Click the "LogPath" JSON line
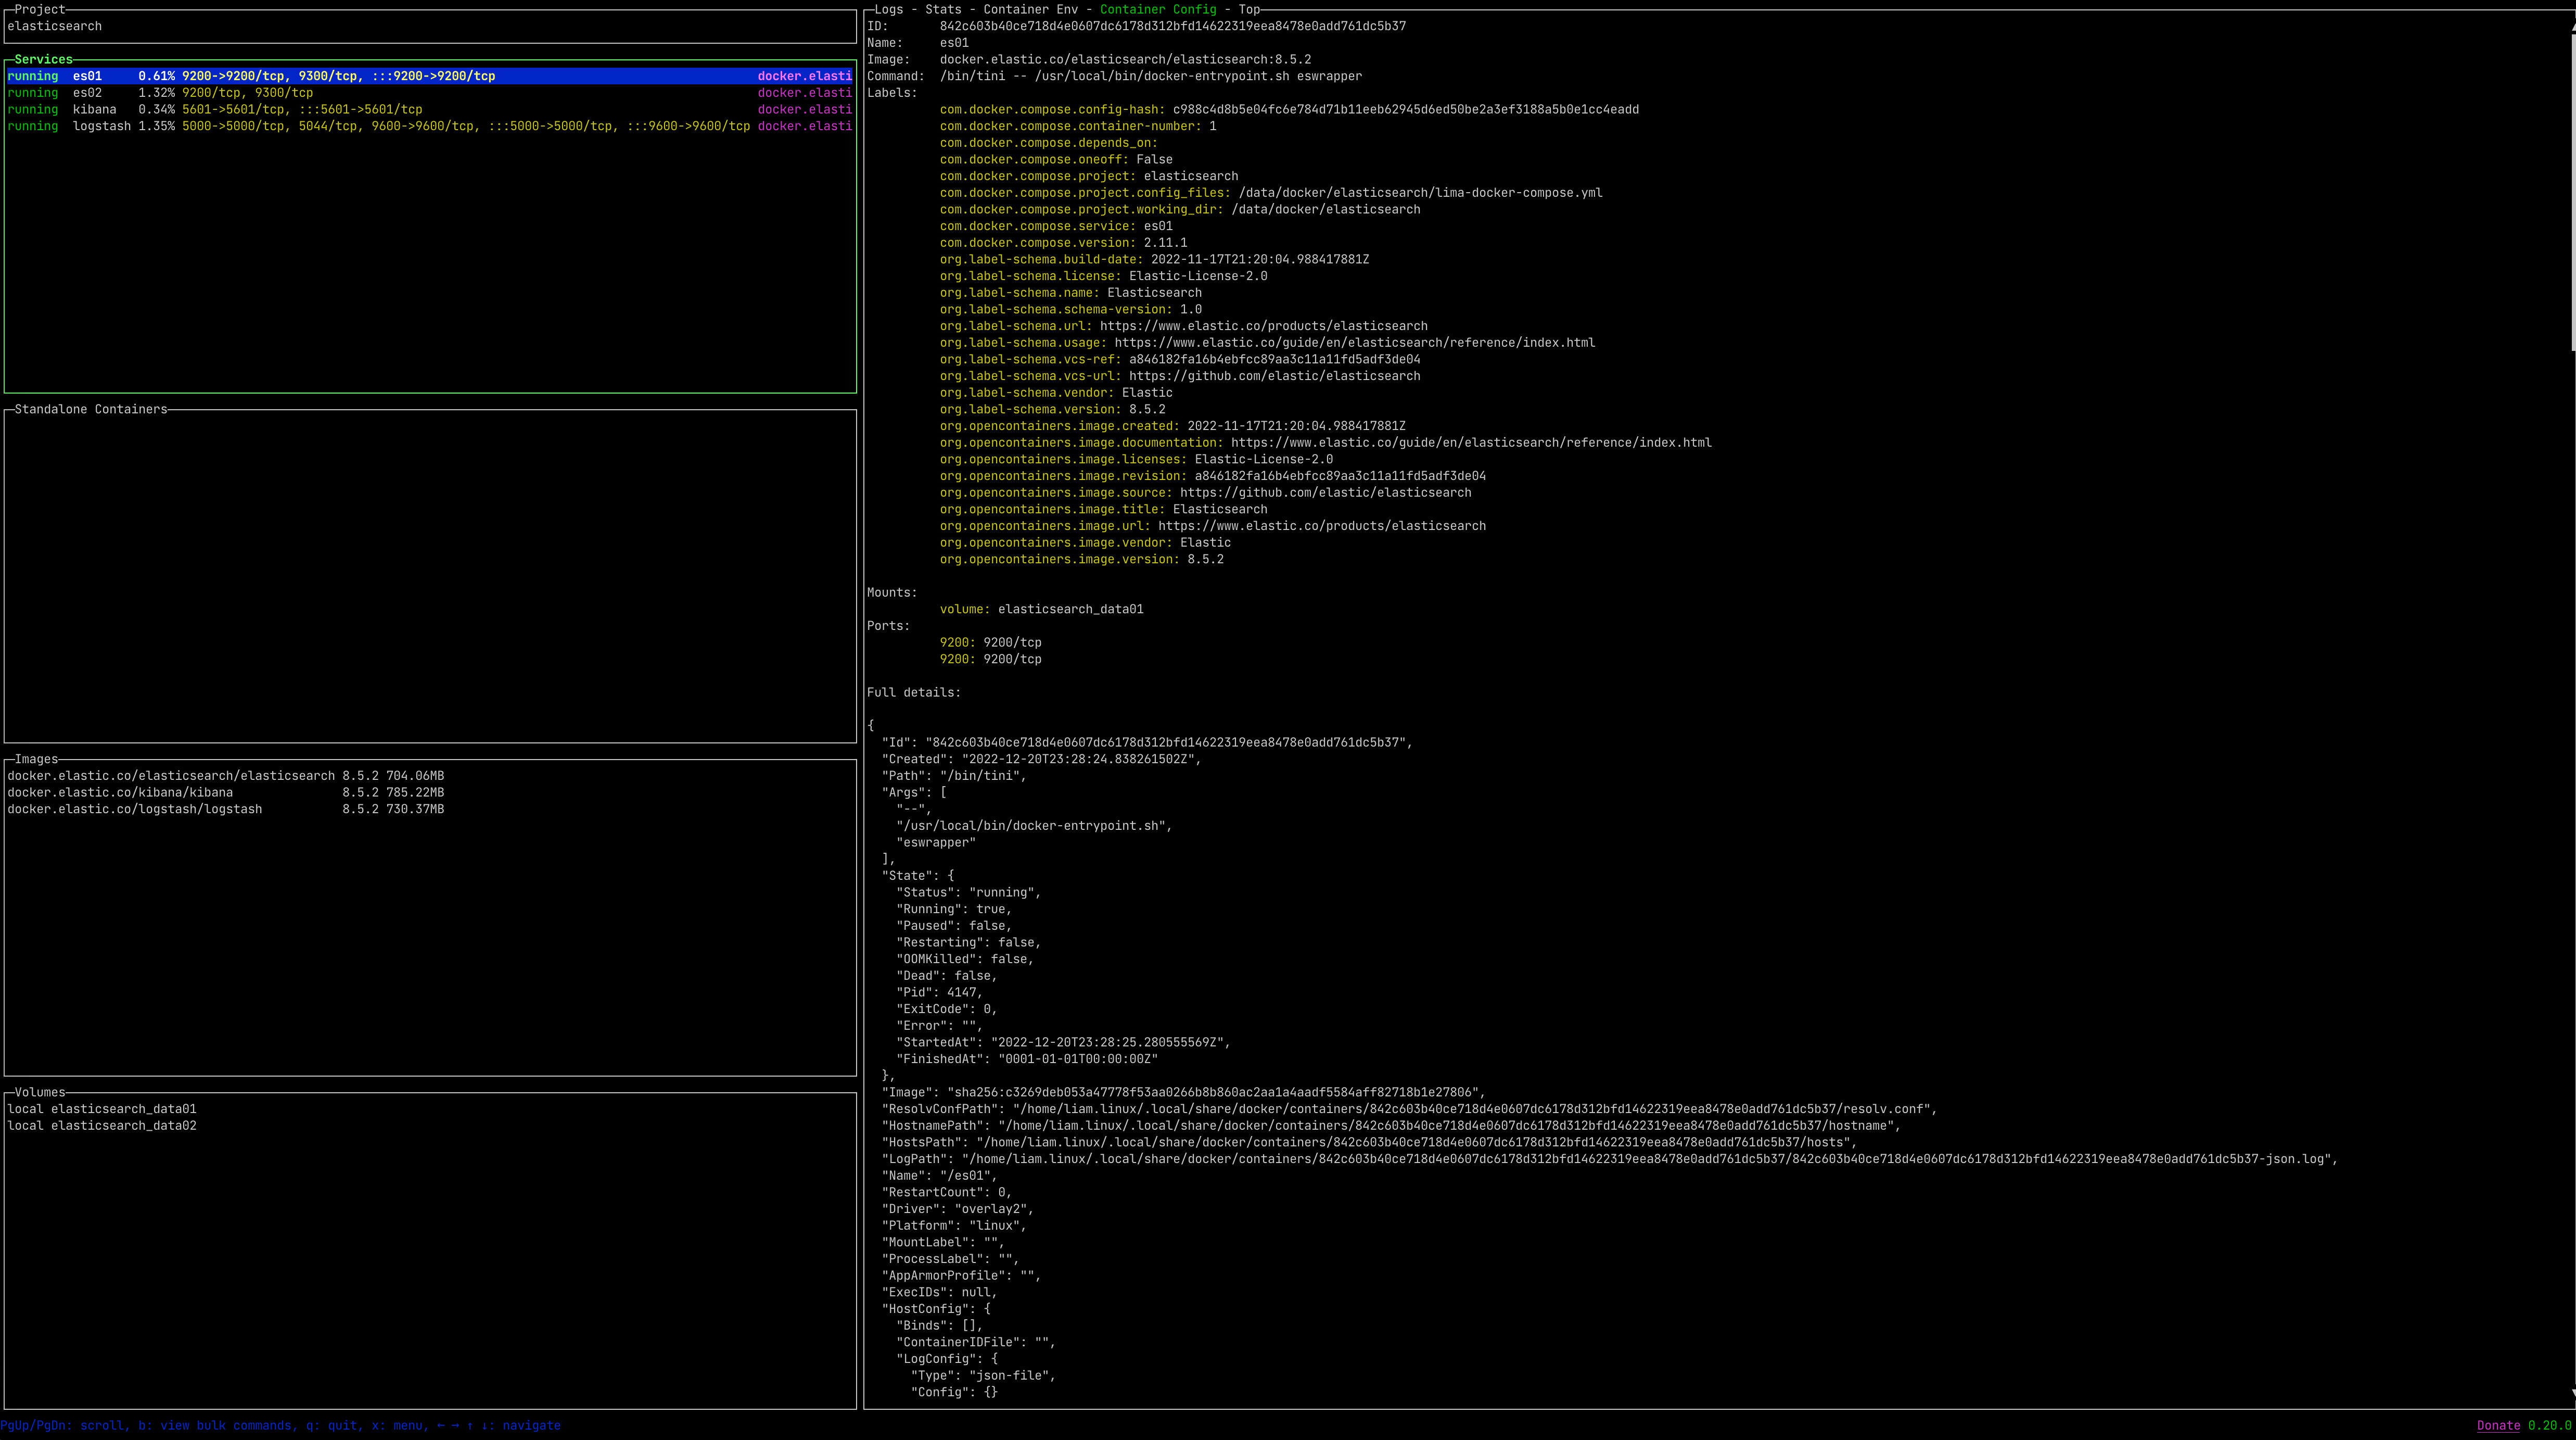The width and height of the screenshot is (2576, 1440). click(x=1609, y=1159)
